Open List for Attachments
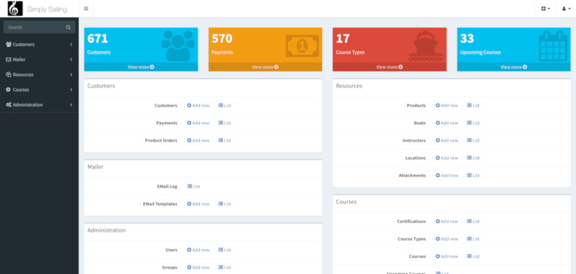Image resolution: width=576 pixels, height=274 pixels. pyautogui.click(x=473, y=175)
